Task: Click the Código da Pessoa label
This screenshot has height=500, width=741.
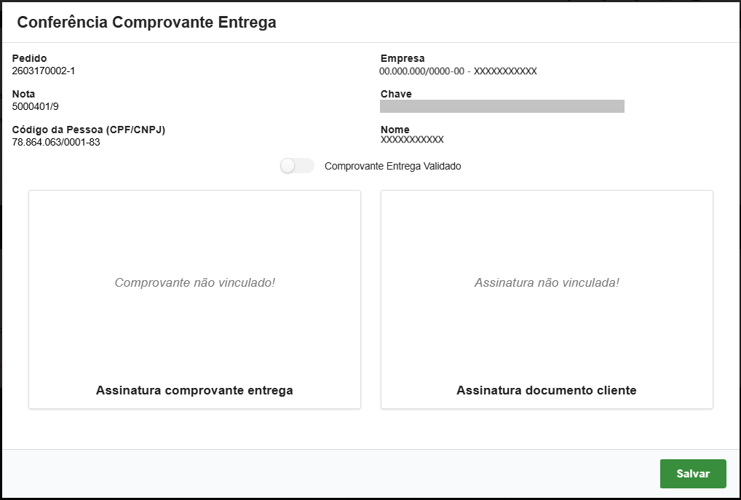Action: tap(87, 129)
